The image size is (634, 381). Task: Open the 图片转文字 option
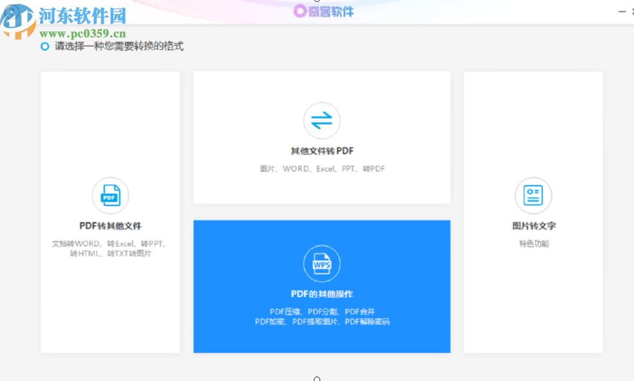tap(533, 212)
